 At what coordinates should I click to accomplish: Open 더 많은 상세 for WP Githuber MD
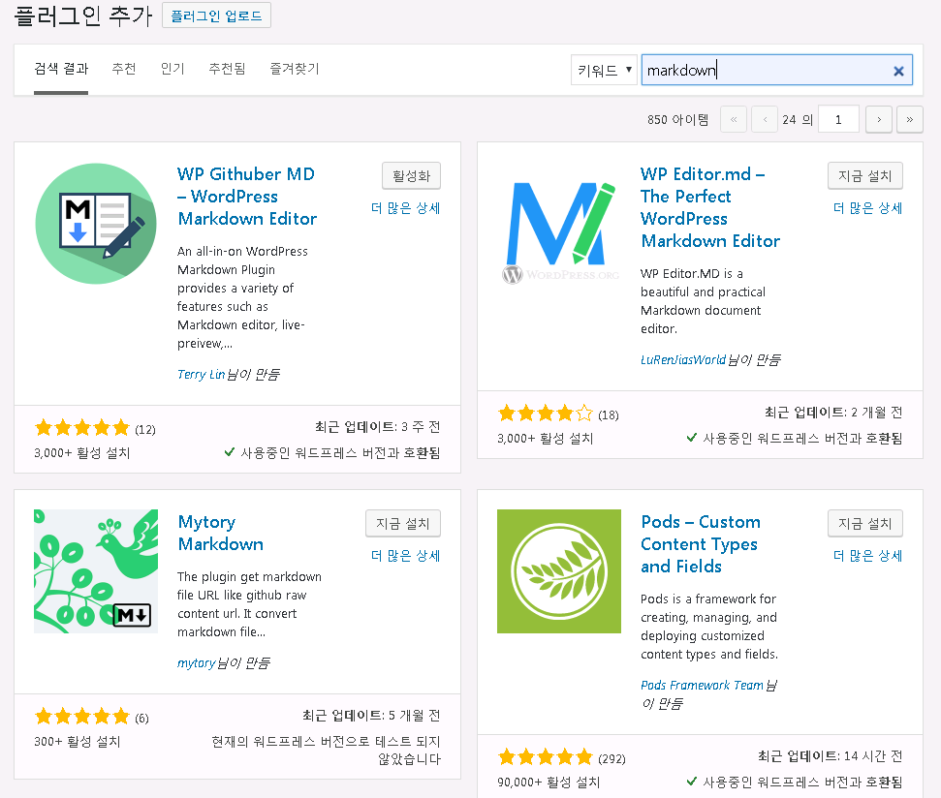point(406,208)
